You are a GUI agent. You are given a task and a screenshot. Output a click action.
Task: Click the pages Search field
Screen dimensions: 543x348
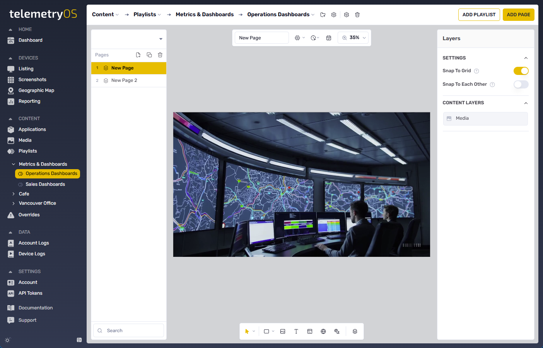[x=131, y=331]
